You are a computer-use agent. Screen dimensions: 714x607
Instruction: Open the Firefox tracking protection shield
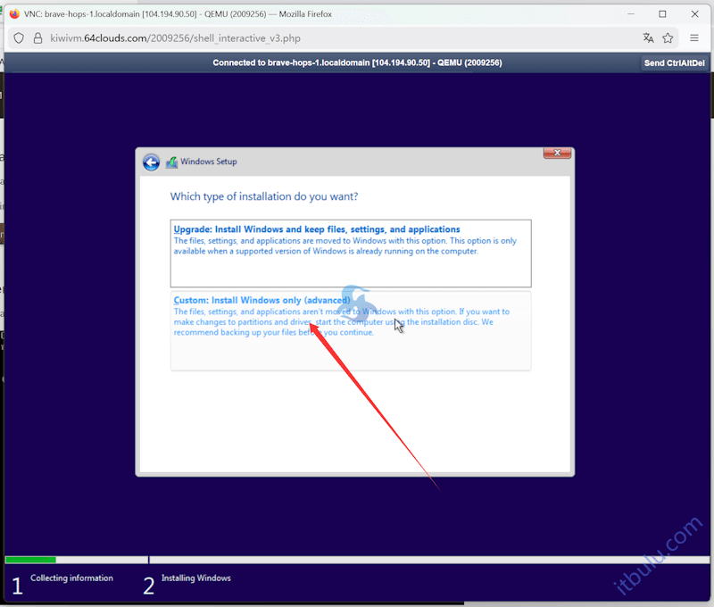point(18,38)
